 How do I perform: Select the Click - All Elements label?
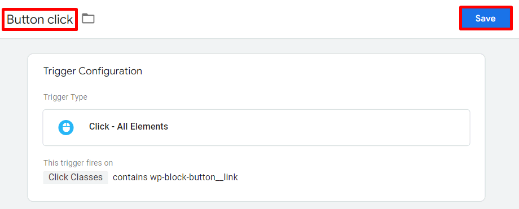tap(129, 126)
